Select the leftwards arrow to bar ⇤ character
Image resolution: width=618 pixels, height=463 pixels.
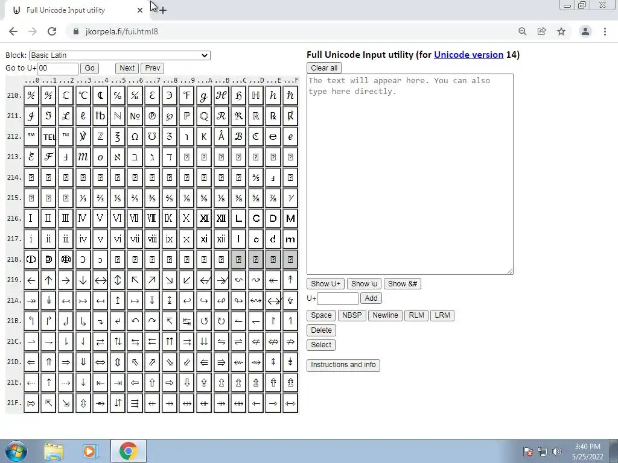coord(100,383)
